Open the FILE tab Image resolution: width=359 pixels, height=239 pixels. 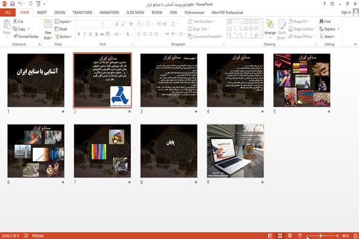pos(8,13)
